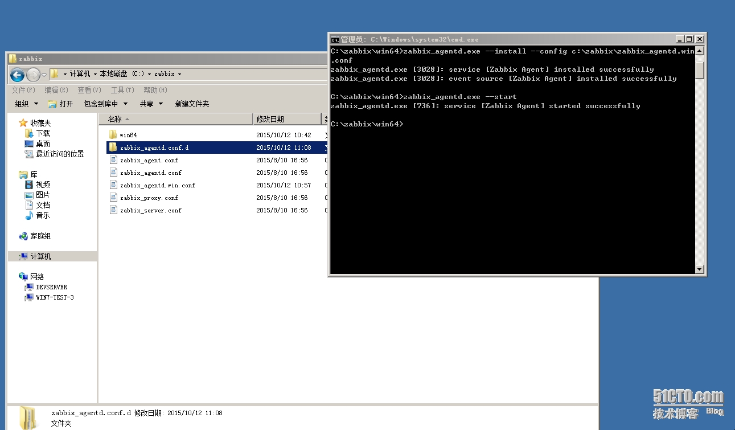
Task: Close the cmd.exe window
Action: point(699,39)
